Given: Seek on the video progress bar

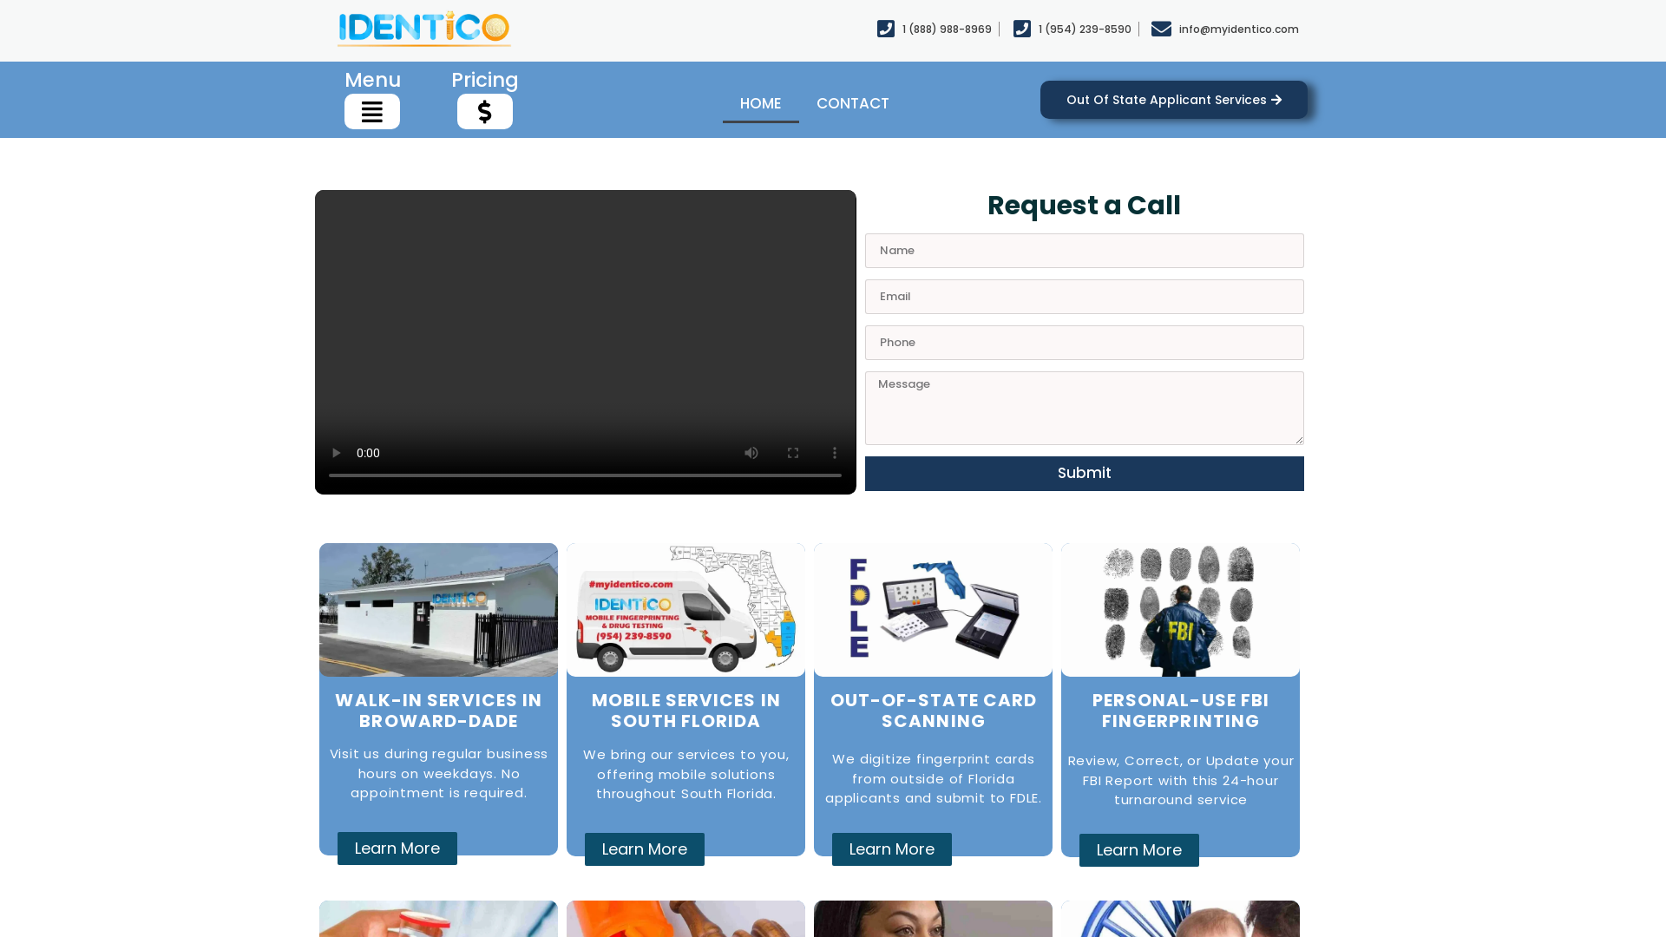Looking at the screenshot, I should [x=585, y=475].
